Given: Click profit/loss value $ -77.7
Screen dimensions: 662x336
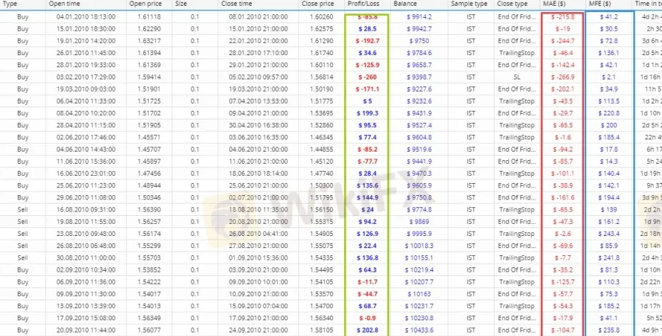Looking at the screenshot, I should [x=367, y=162].
